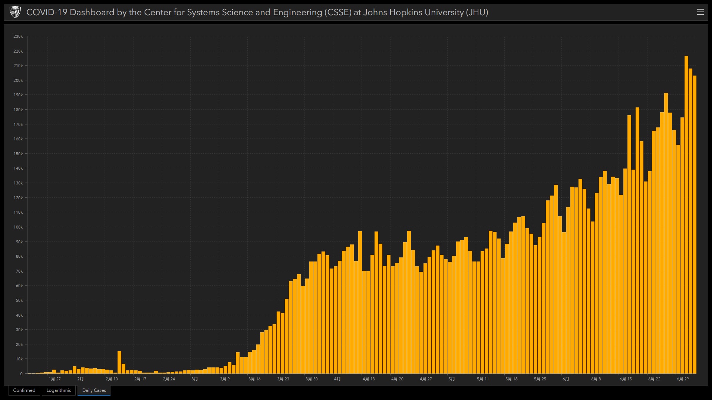Screen dimensions: 712x400
Task: Click the 0 y-axis label
Action: tap(22, 374)
